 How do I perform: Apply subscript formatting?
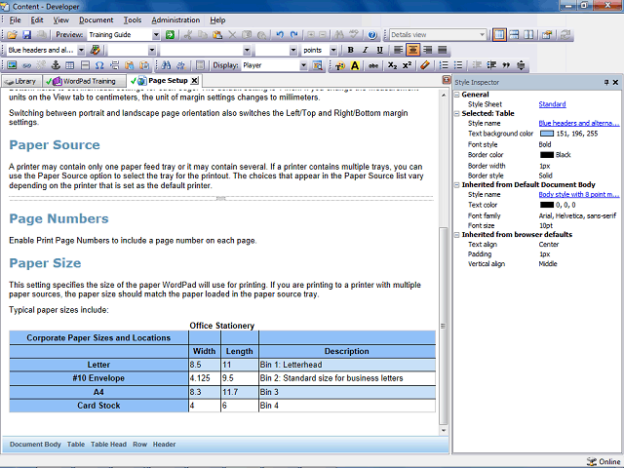click(x=392, y=65)
